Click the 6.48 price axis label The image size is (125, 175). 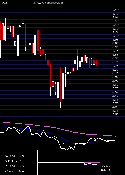click(x=116, y=62)
